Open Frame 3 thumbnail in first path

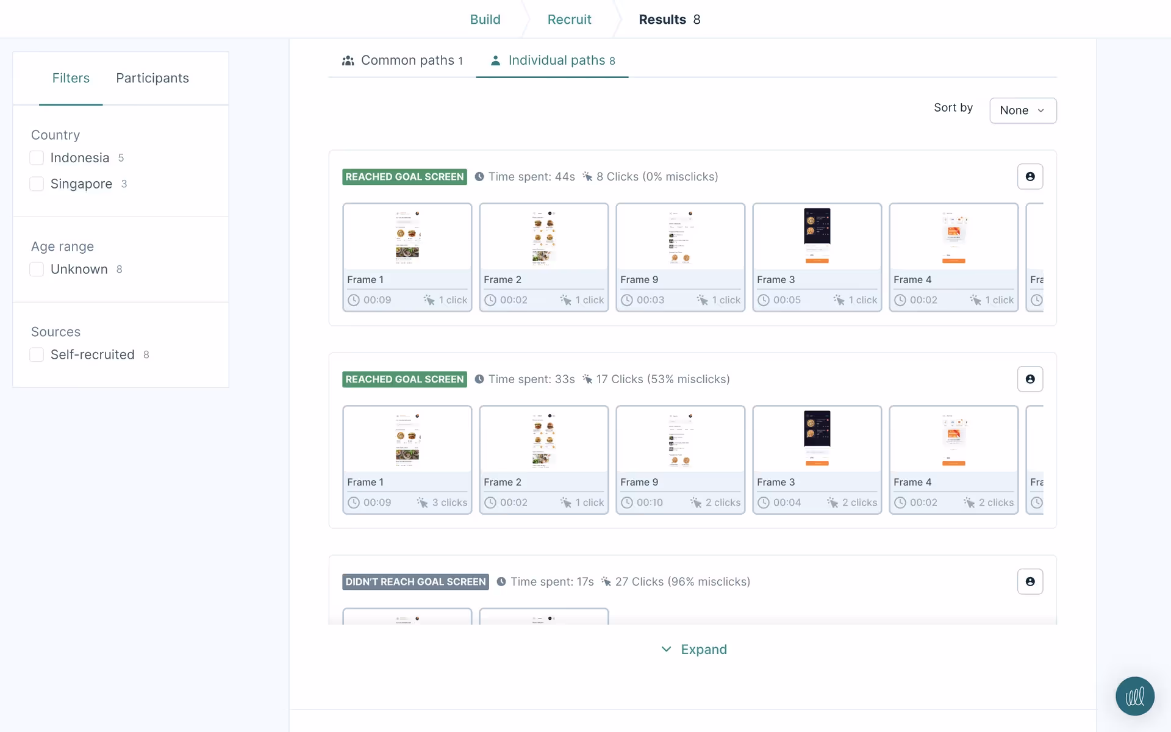(x=817, y=237)
